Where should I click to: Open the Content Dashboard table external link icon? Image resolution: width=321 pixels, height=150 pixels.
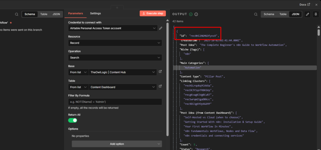160,87
